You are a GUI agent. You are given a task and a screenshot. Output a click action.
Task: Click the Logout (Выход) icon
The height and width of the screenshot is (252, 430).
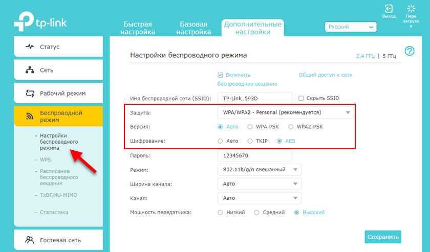tap(389, 9)
